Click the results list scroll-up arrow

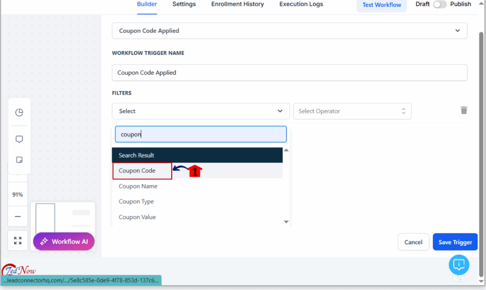[286, 150]
